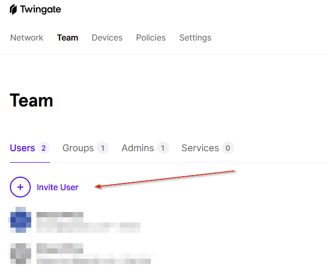Switch to the Admins tab
The width and height of the screenshot is (328, 278).
145,148
